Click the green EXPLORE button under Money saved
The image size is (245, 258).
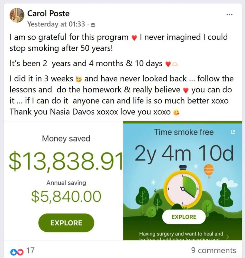[x=66, y=223]
